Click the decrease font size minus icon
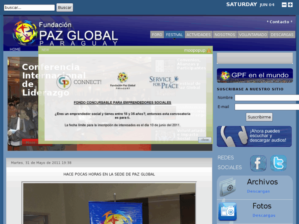The width and height of the screenshot is (299, 224). pos(284,5)
